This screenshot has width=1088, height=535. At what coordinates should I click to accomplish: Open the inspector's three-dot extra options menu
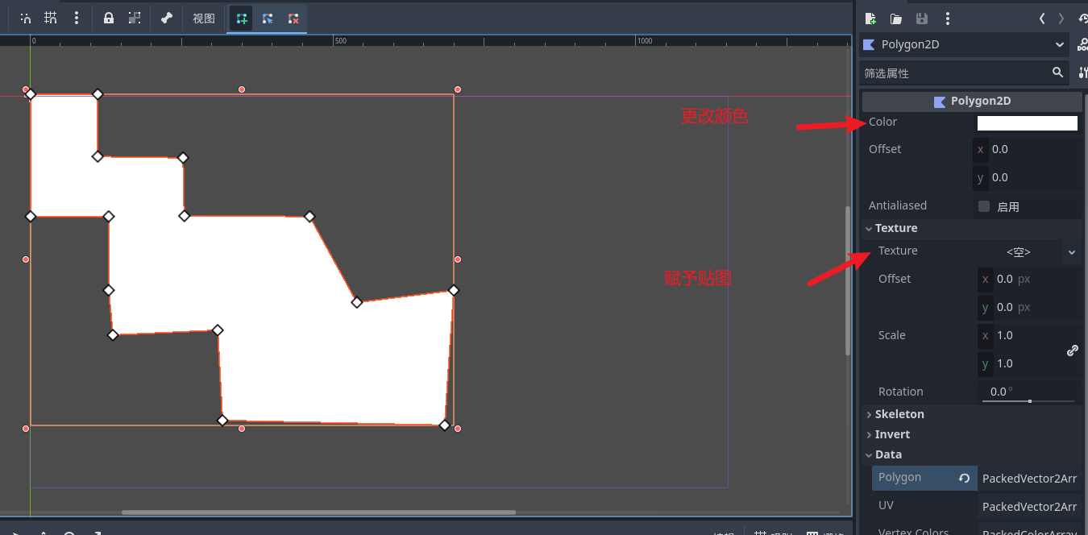coord(948,19)
